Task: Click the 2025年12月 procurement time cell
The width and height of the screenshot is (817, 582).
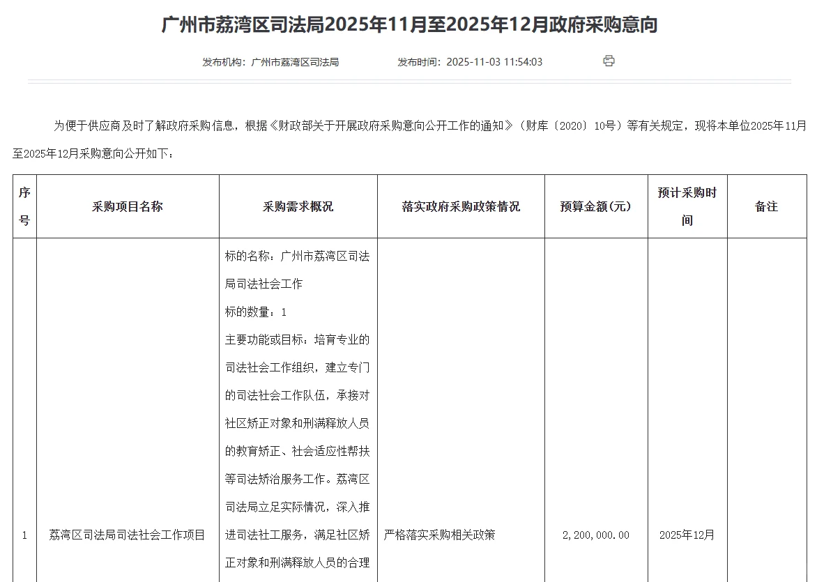Action: 688,535
